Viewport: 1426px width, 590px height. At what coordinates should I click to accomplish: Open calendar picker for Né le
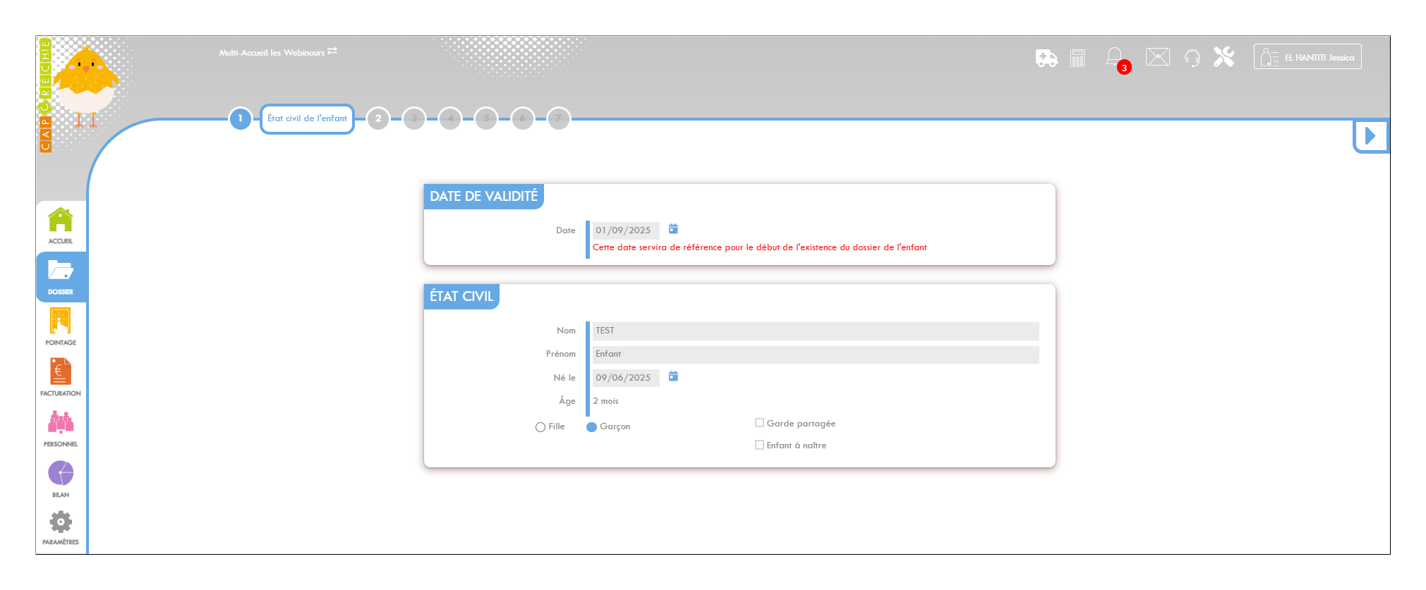pyautogui.click(x=673, y=376)
